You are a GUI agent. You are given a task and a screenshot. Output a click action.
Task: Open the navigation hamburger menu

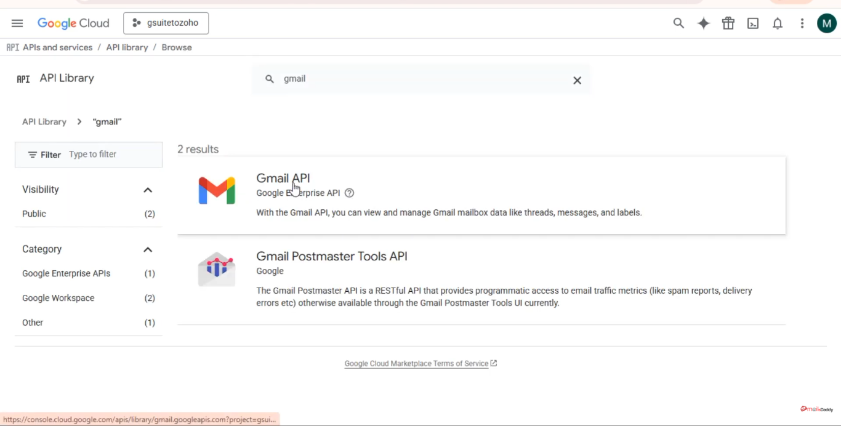17,23
